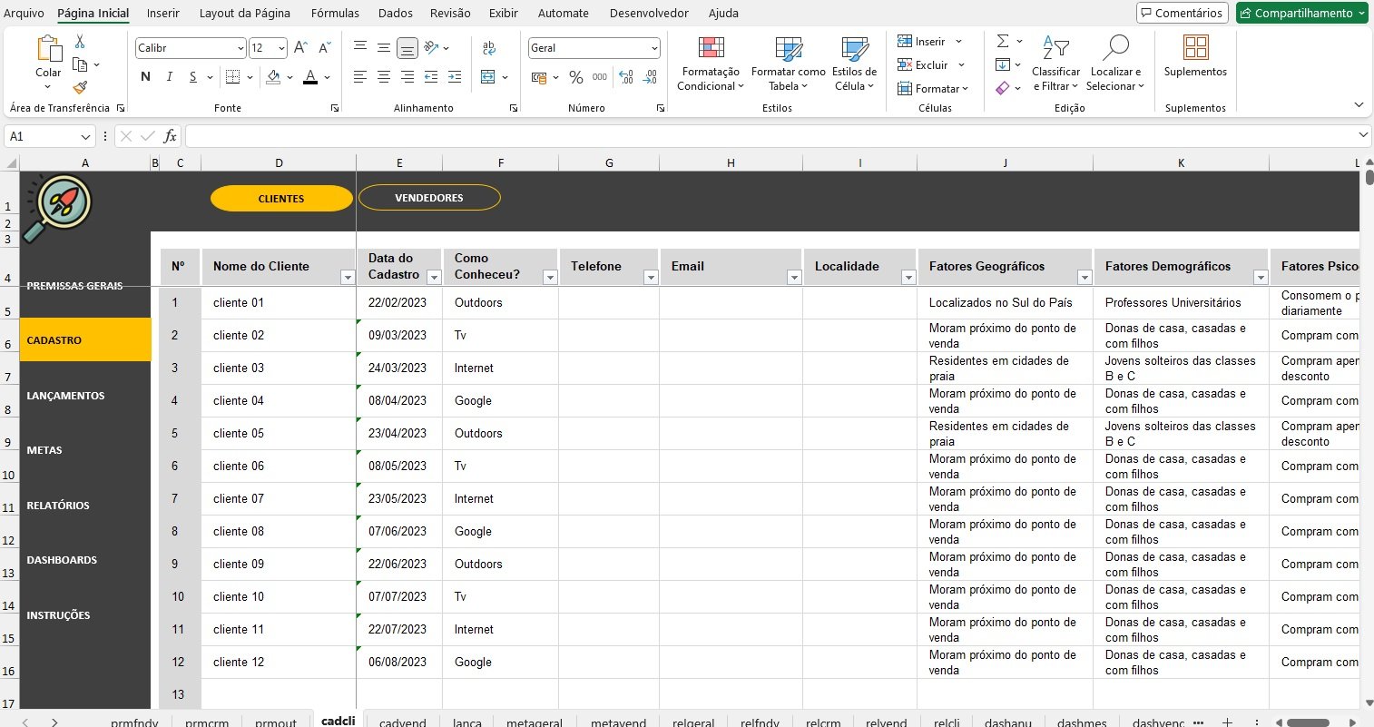Align text right in the cell
This screenshot has height=727, width=1374.
pyautogui.click(x=407, y=77)
